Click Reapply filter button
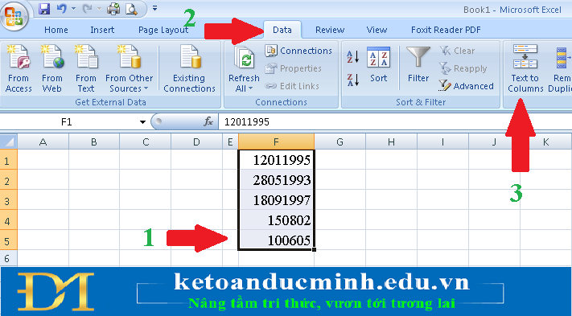 tap(463, 68)
